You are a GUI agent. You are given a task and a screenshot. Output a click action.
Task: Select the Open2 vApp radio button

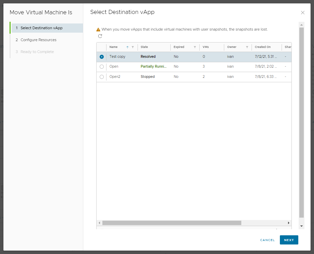click(x=102, y=77)
